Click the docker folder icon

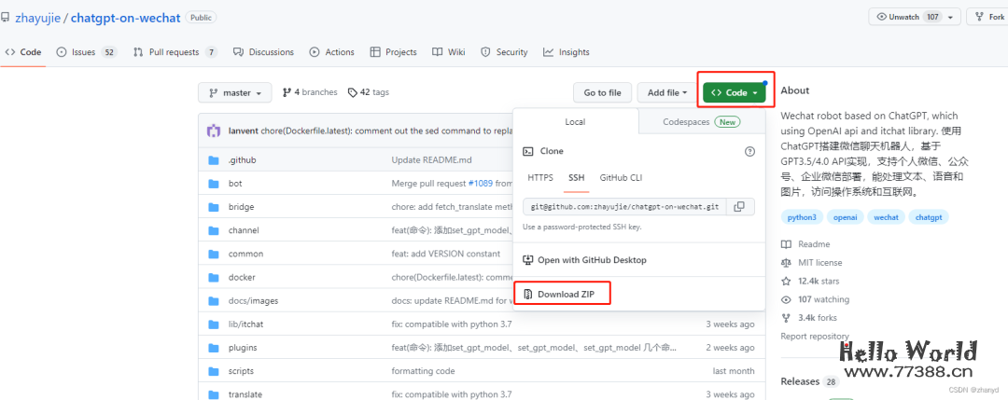pos(214,277)
